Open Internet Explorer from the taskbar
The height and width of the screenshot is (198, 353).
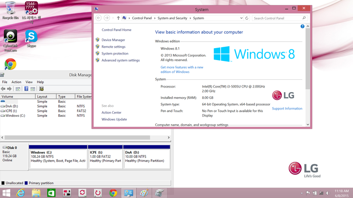(21, 193)
